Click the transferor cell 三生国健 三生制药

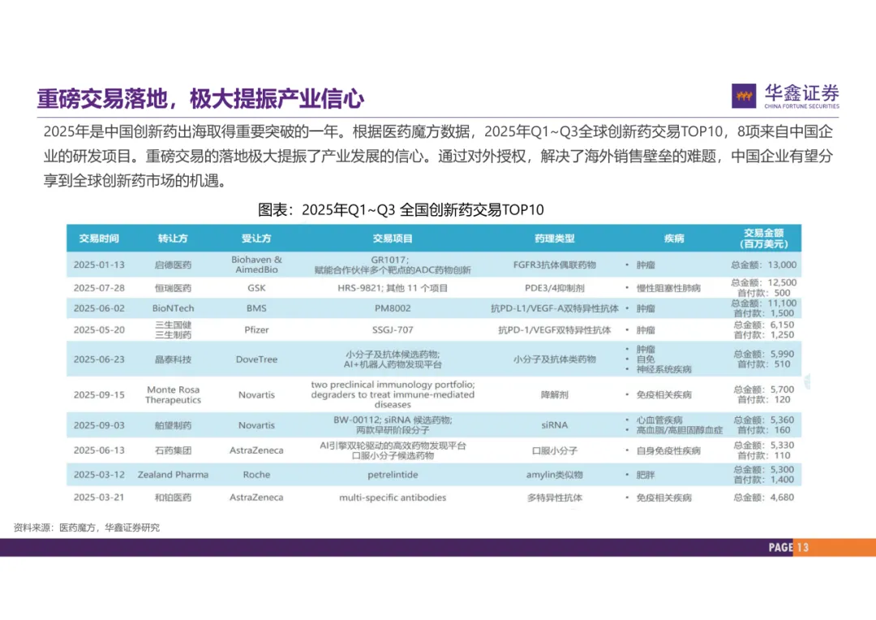174,329
